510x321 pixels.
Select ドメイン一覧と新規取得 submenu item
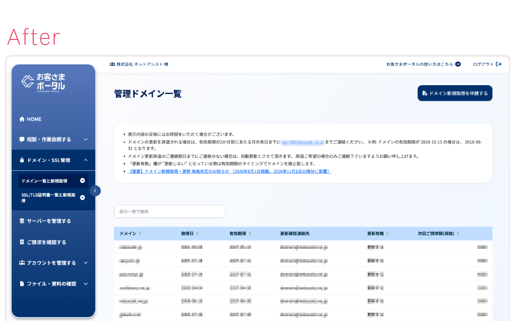click(x=53, y=181)
